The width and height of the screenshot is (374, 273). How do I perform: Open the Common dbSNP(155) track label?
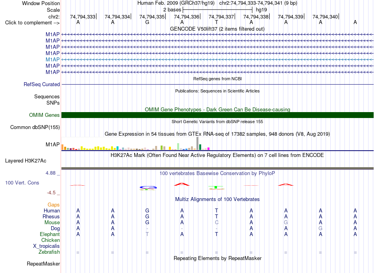click(35, 127)
